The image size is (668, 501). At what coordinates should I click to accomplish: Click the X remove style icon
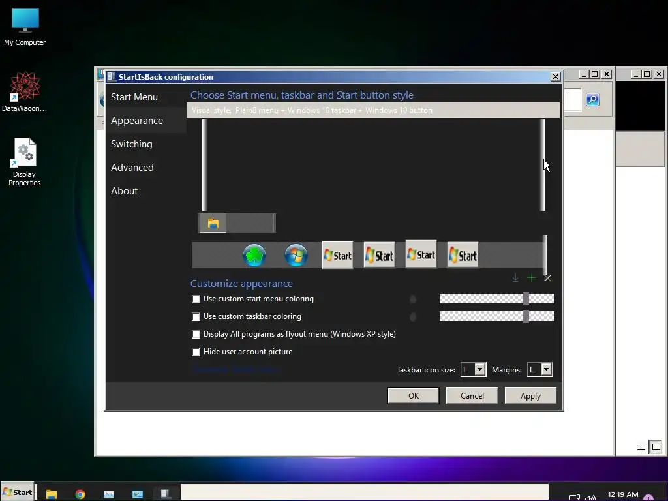[547, 278]
